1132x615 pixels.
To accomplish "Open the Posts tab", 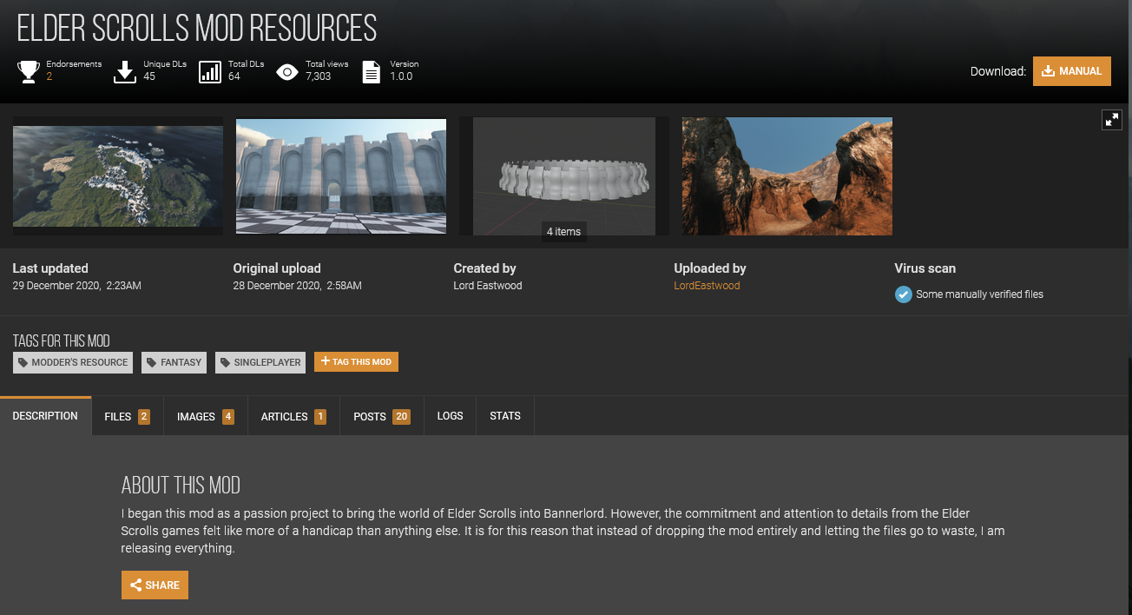I will 381,416.
